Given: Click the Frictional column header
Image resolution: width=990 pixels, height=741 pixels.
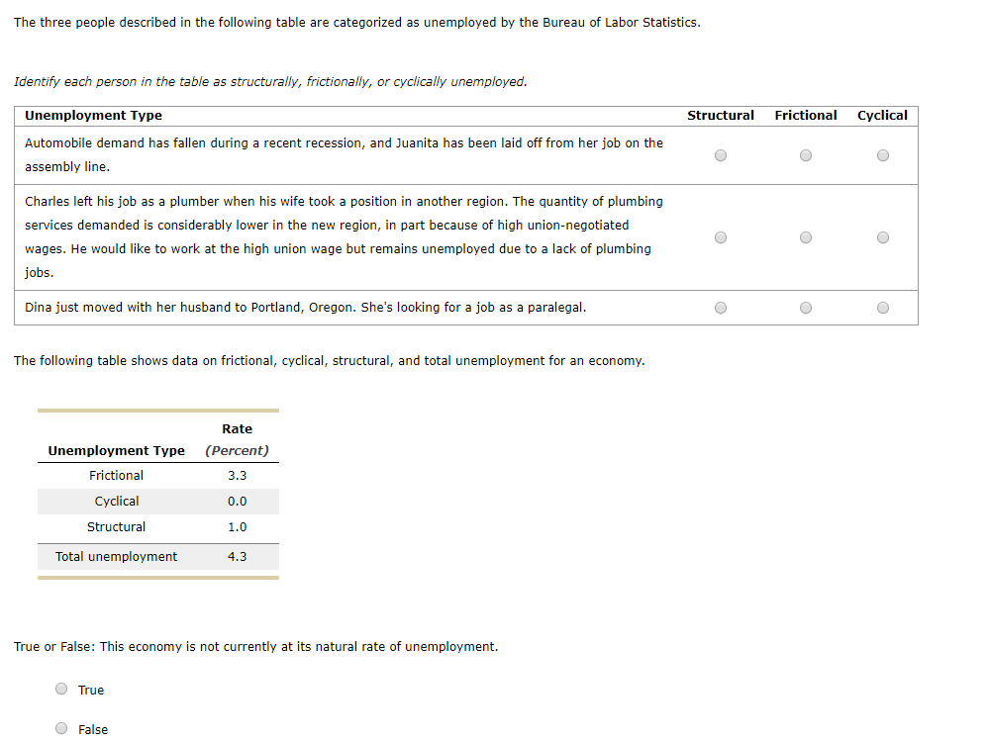Looking at the screenshot, I should [x=806, y=115].
